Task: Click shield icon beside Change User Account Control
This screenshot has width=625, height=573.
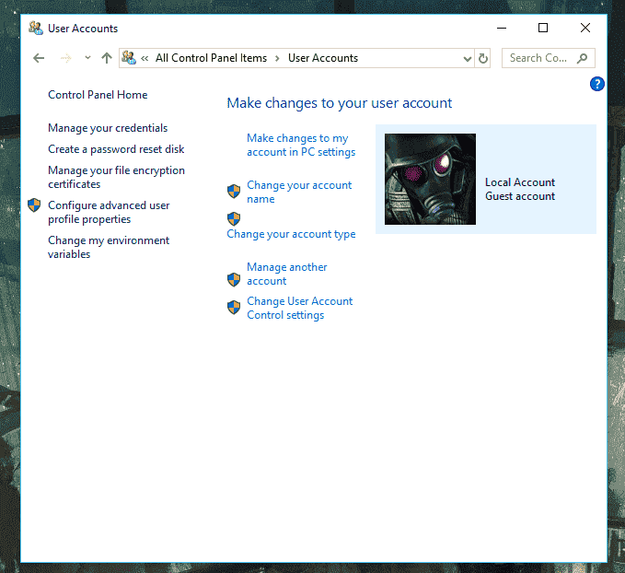Action: pyautogui.click(x=234, y=308)
